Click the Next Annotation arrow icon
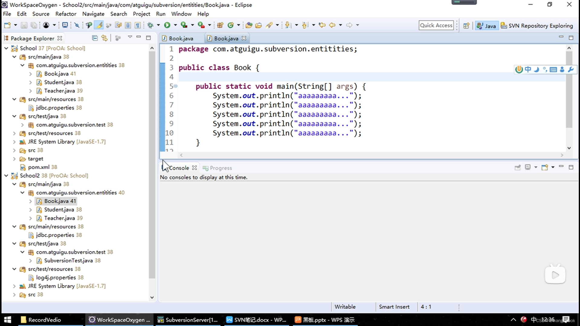 pos(288,25)
